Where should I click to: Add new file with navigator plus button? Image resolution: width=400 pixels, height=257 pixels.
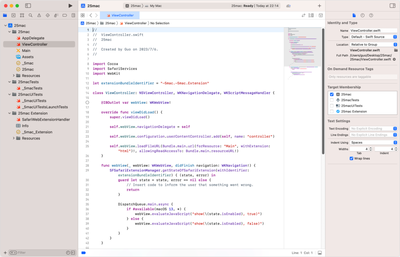[x=5, y=253]
